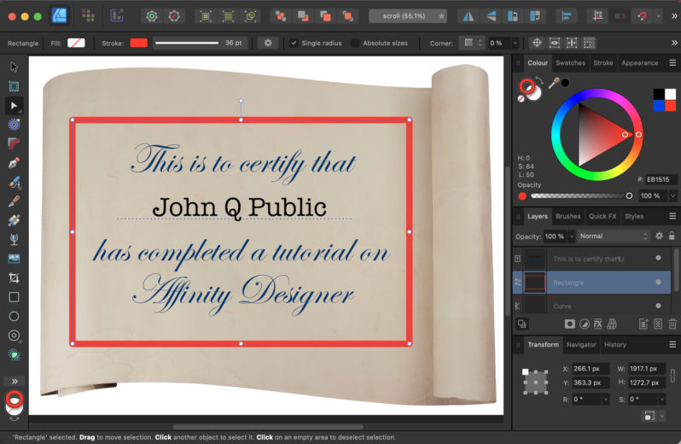
Task: Switch to the Navigator tab
Action: coord(581,344)
